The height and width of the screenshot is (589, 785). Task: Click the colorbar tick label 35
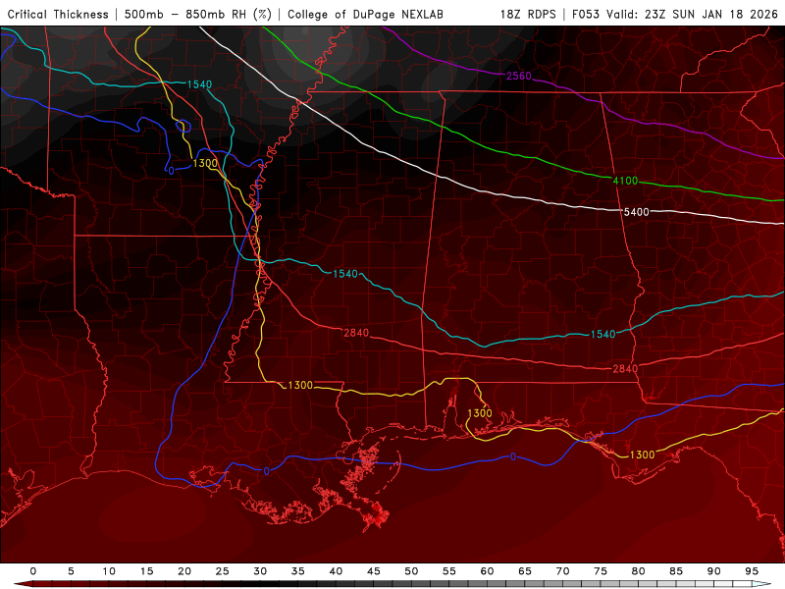pos(298,571)
